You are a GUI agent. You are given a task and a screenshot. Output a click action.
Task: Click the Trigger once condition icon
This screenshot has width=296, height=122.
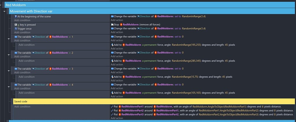(x=16, y=29)
